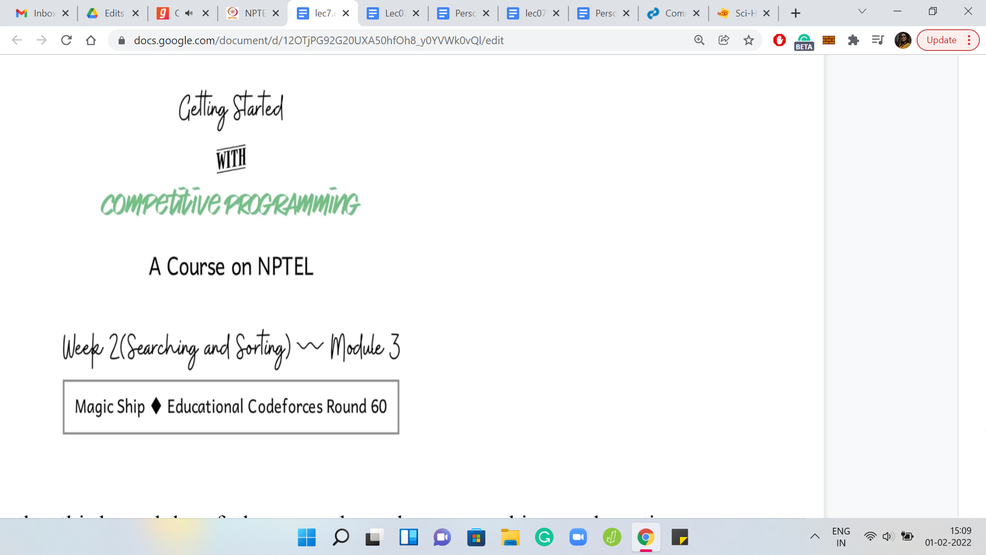Mute audio on the playing tab

(x=189, y=13)
